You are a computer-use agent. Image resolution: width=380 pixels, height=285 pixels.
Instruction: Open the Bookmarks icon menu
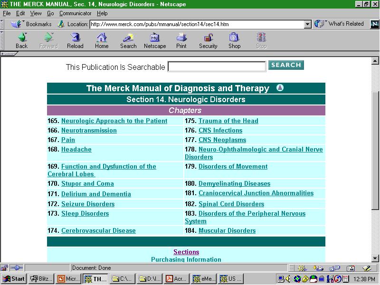coord(16,24)
